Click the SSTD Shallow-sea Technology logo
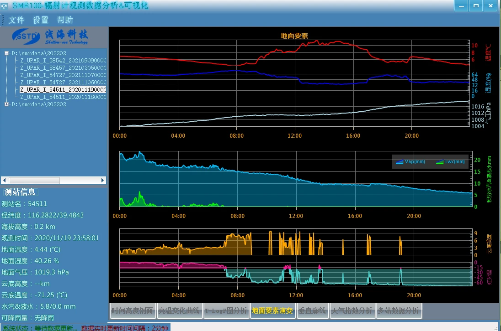 (x=50, y=35)
